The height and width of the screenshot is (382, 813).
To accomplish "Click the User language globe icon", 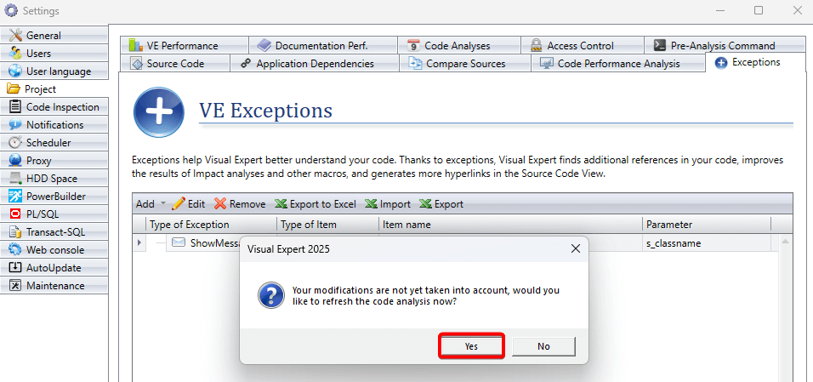I will pos(16,71).
